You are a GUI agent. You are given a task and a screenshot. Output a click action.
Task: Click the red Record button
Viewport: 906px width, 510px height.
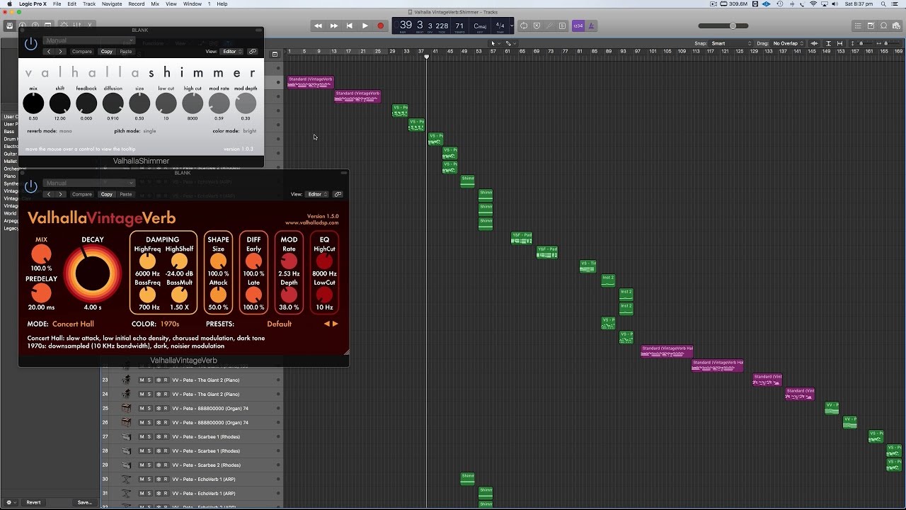tap(380, 26)
